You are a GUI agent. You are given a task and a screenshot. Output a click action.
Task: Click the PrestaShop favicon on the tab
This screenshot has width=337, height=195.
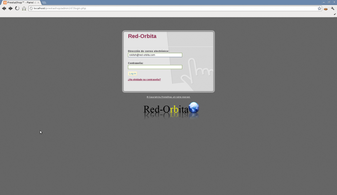[x=5, y=3]
